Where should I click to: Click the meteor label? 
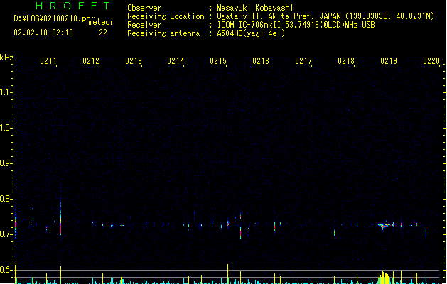(101, 22)
